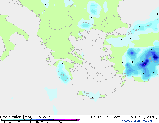Click the legend value label '40'
Viewport: 159px width, 123px height.
66,122
